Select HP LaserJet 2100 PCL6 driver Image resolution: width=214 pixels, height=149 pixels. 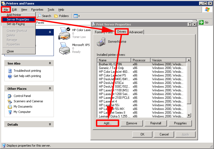[142, 98]
